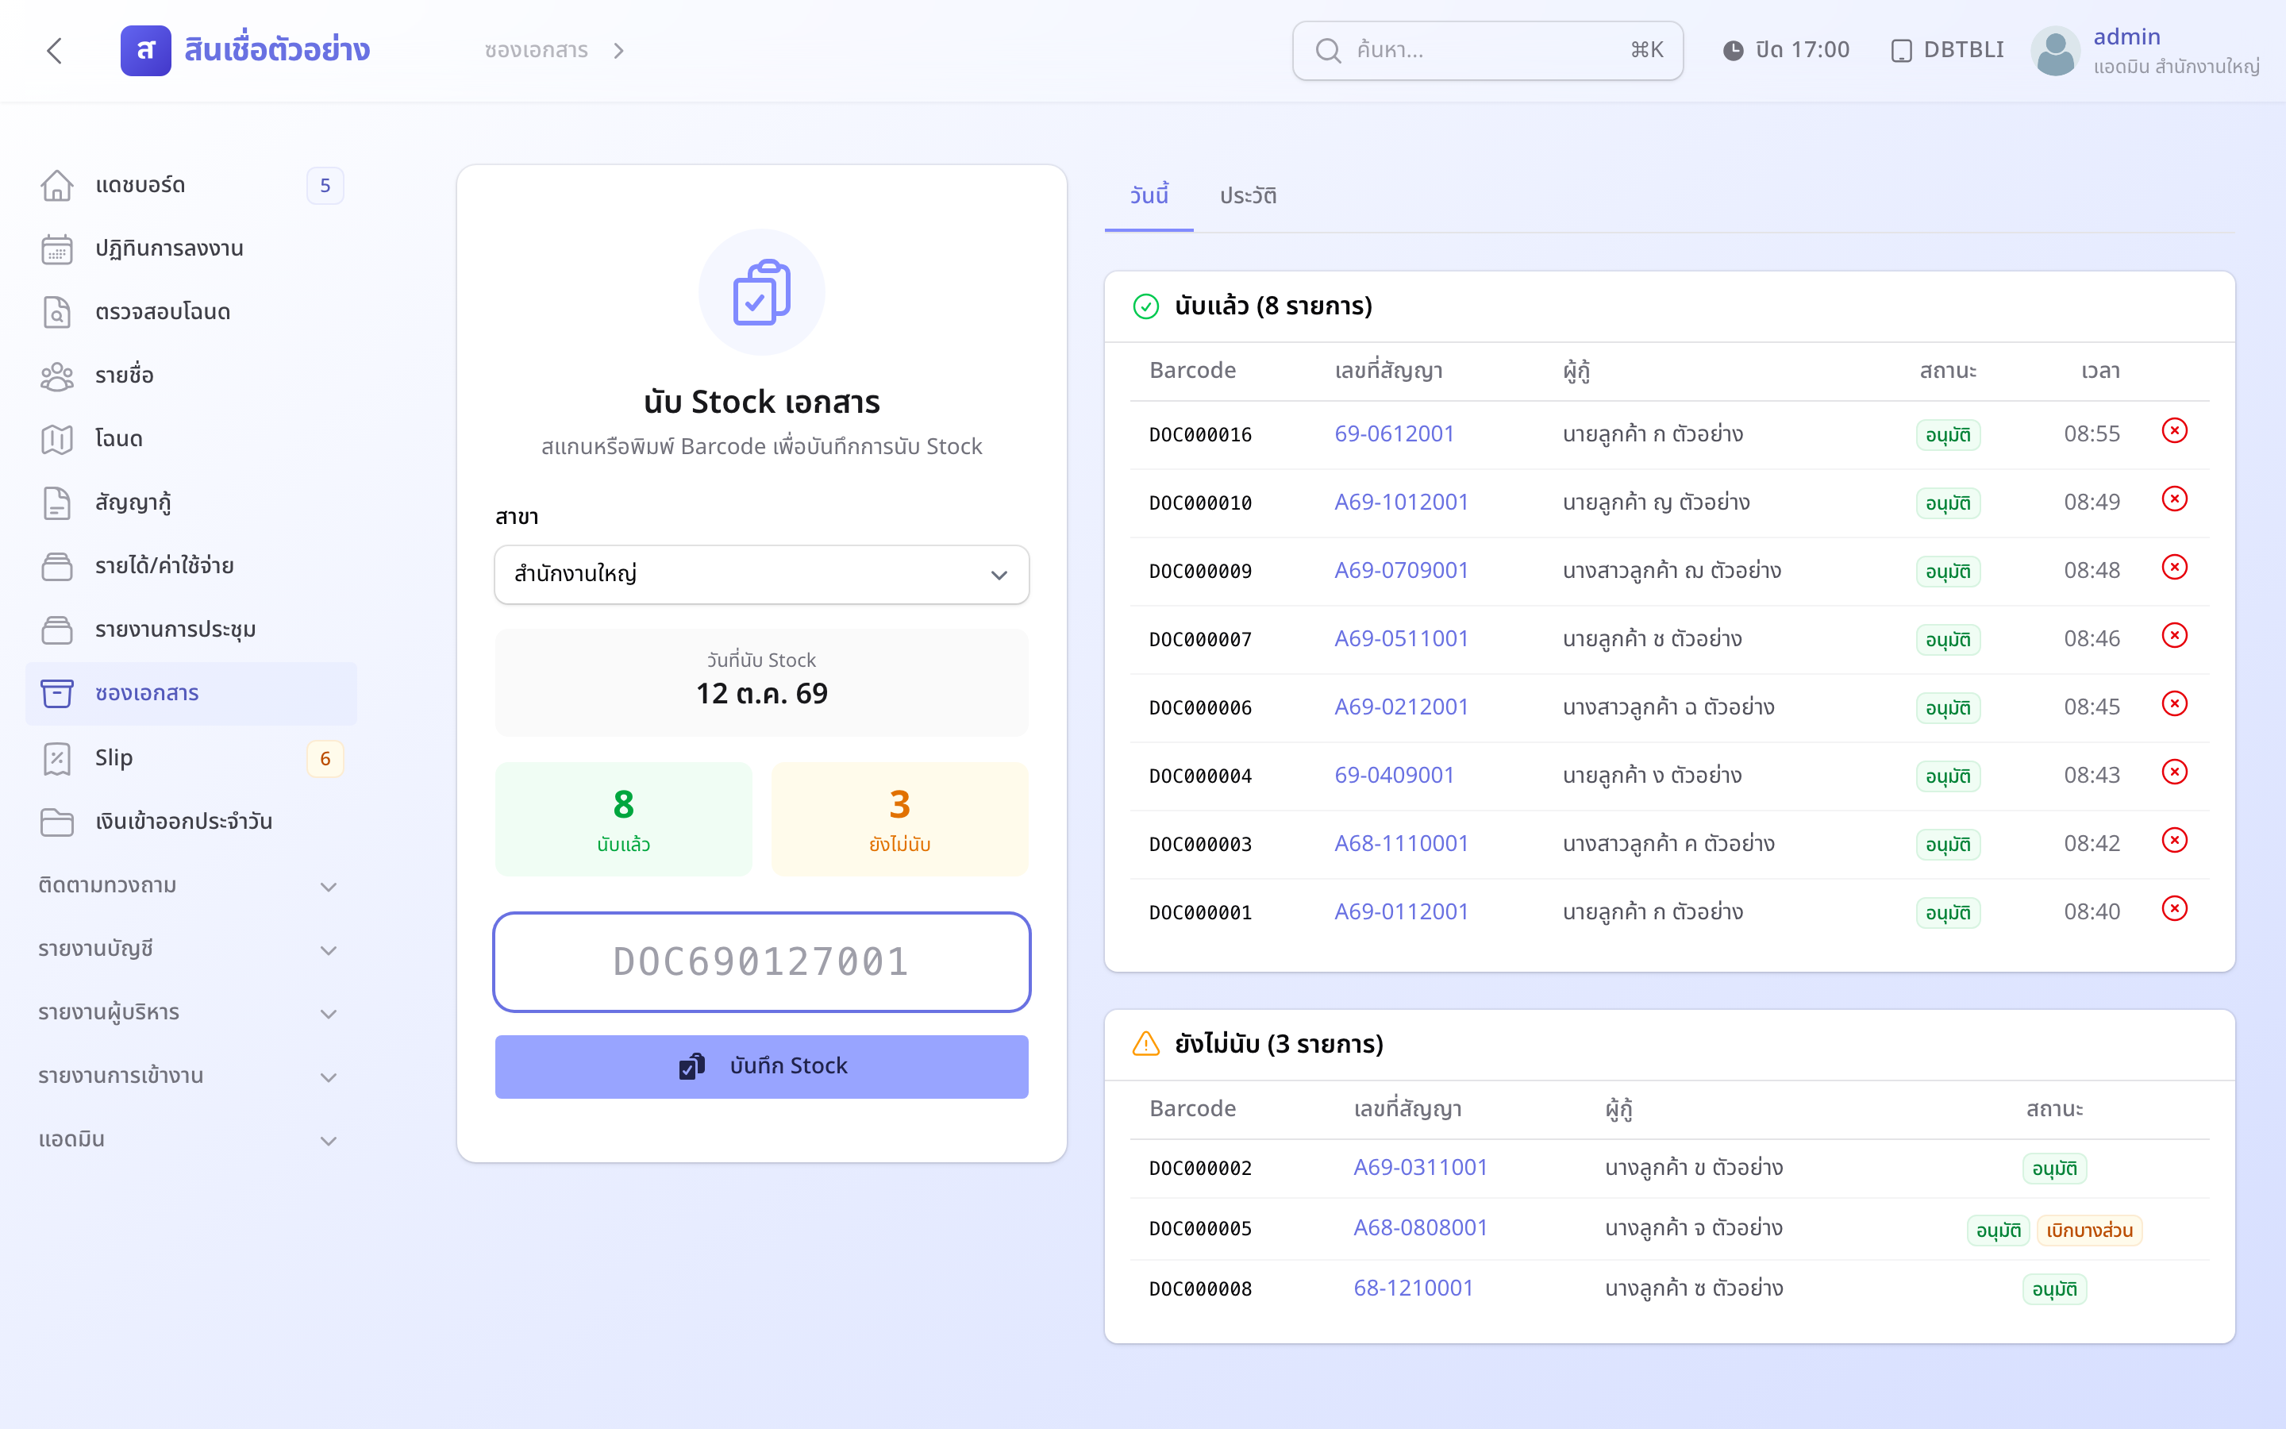Open contract link A68-0808001
This screenshot has height=1429, width=2286.
[x=1420, y=1227]
